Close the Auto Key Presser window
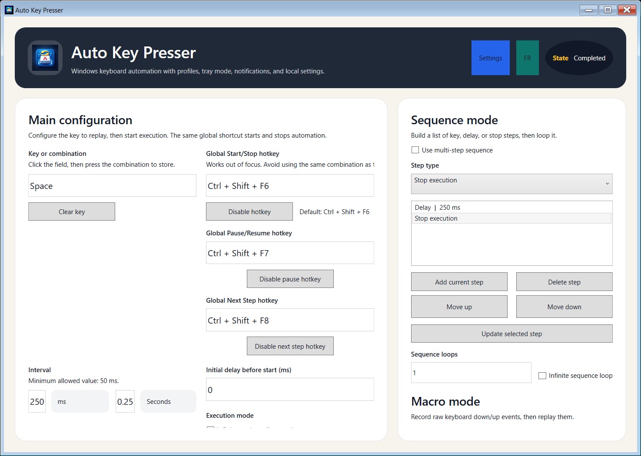The image size is (641, 456). click(x=627, y=10)
